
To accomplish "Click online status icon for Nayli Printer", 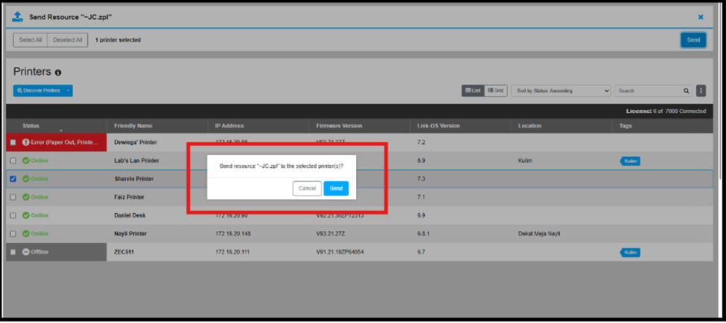I will tap(26, 234).
